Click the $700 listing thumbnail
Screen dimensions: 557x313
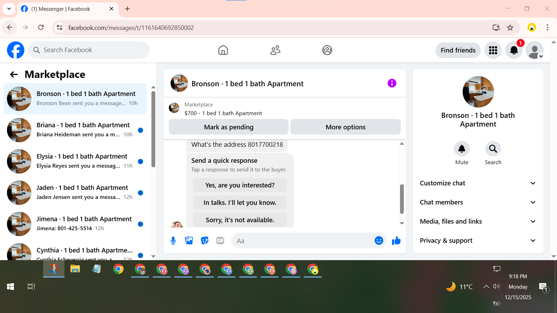(174, 108)
